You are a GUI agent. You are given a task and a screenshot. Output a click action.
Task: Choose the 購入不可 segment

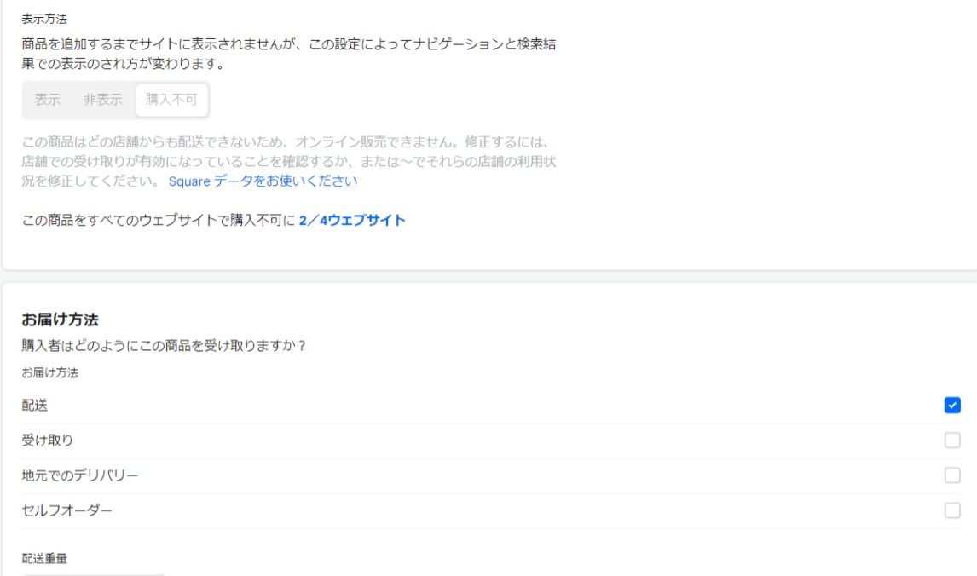pyautogui.click(x=171, y=100)
